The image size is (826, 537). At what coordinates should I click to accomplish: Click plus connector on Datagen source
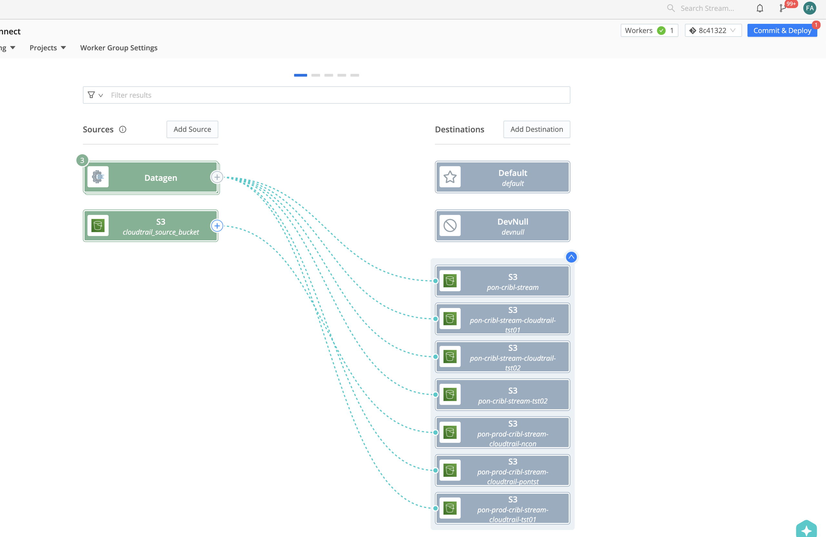(217, 177)
